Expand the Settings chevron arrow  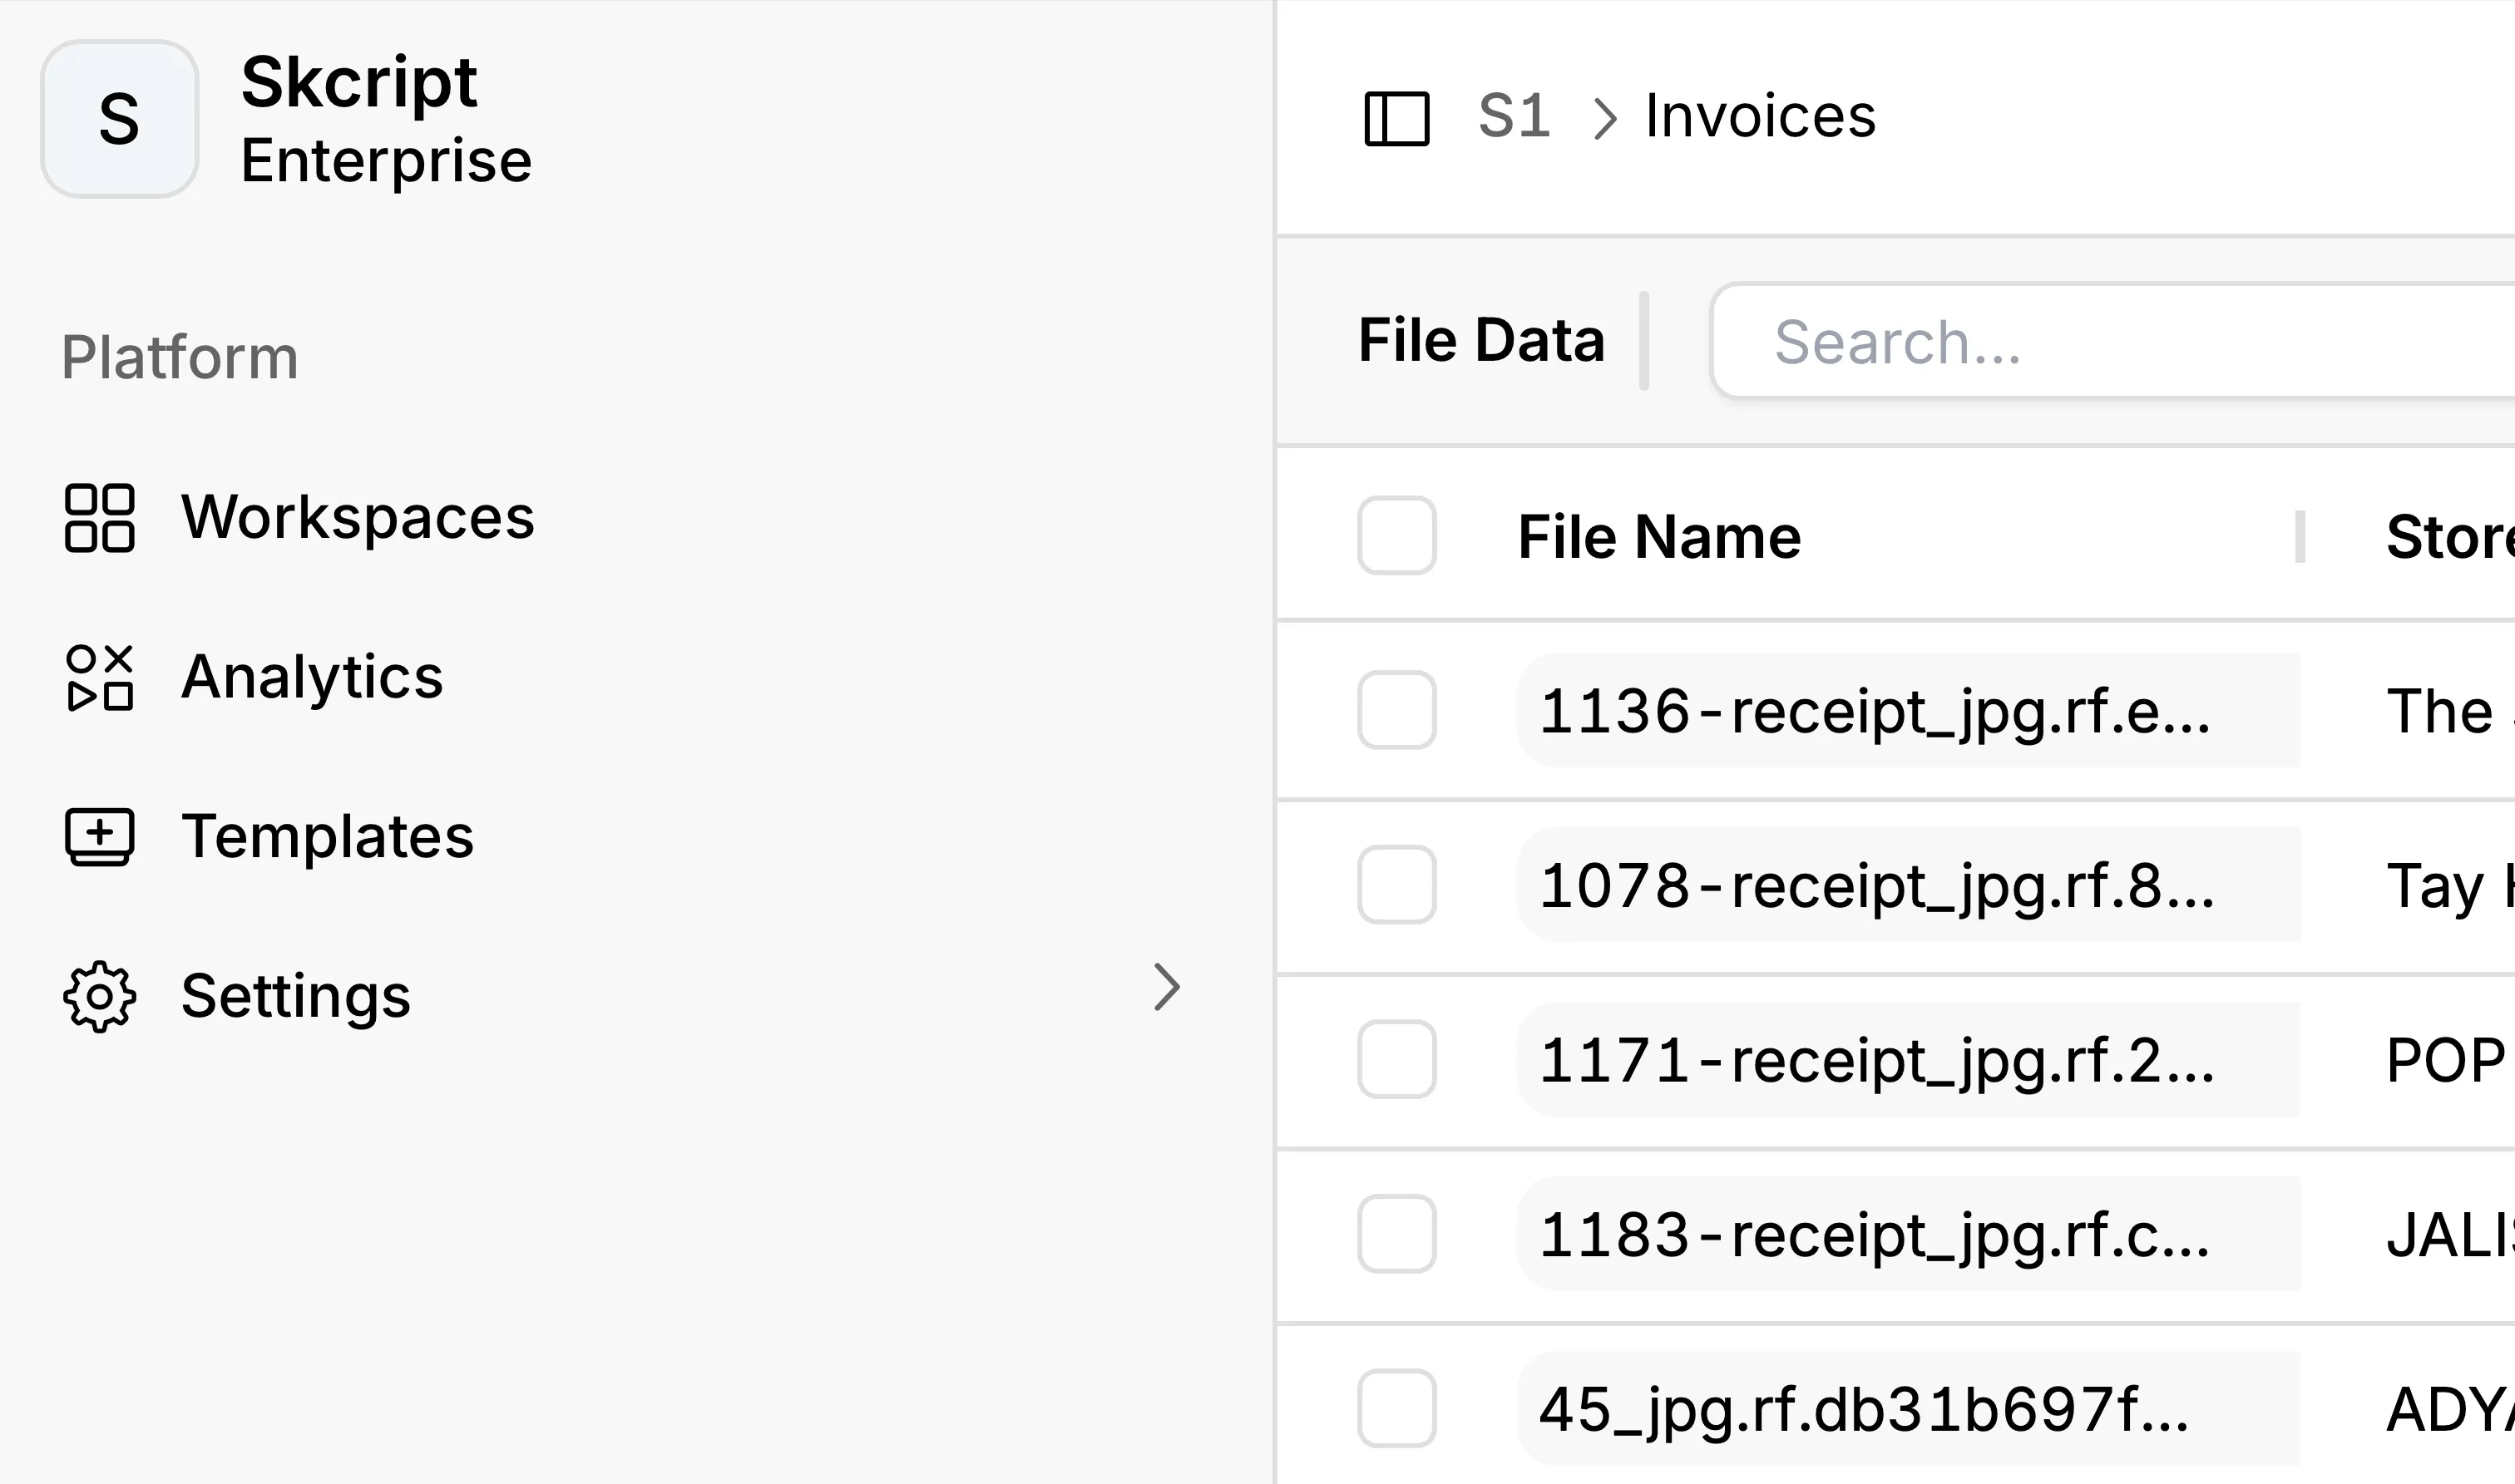coord(1167,988)
